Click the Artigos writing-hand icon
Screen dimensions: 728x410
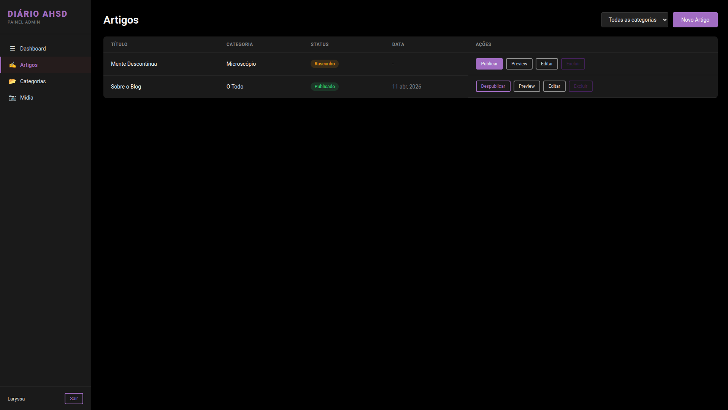click(13, 65)
